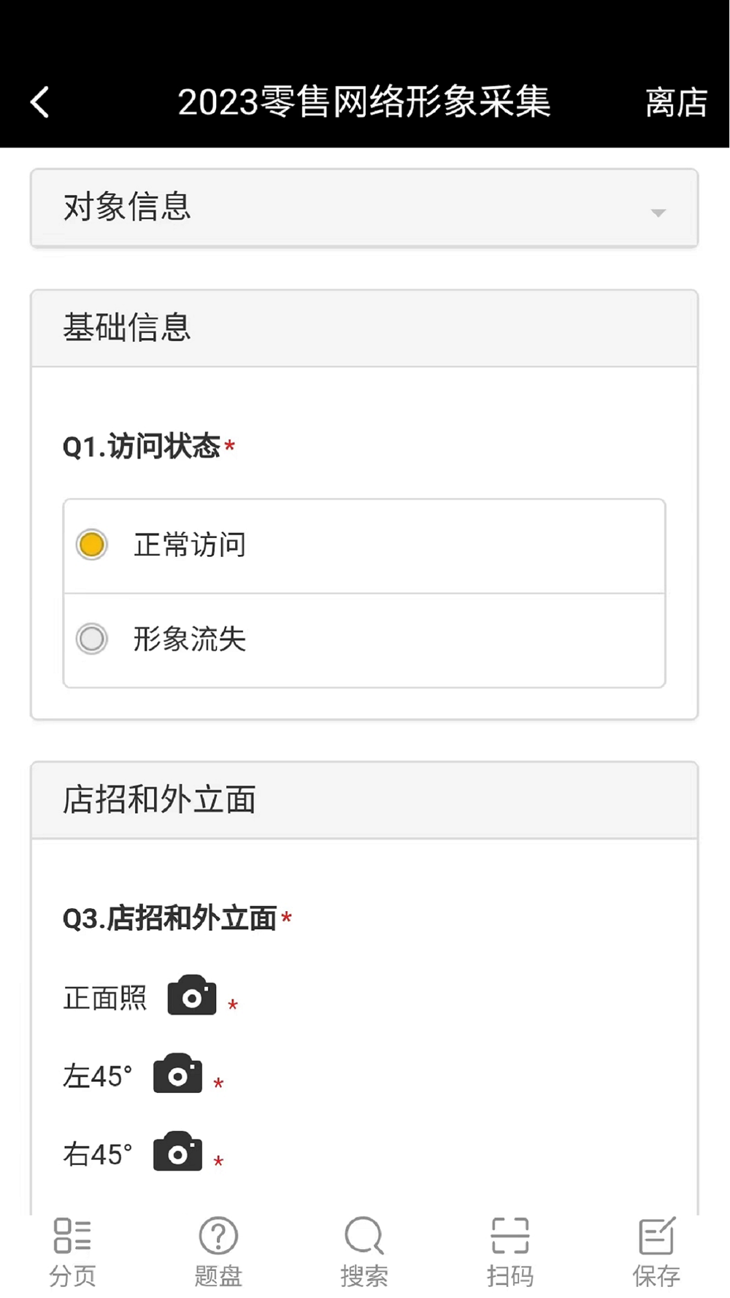Image resolution: width=730 pixels, height=1298 pixels.
Task: Collapse the 基础信息 section header
Action: pyautogui.click(x=364, y=328)
